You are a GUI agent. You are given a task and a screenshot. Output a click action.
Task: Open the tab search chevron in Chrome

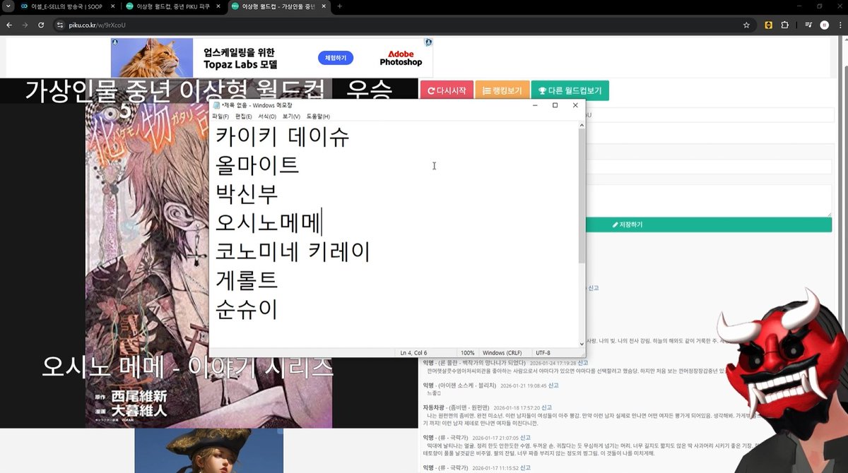click(7, 6)
